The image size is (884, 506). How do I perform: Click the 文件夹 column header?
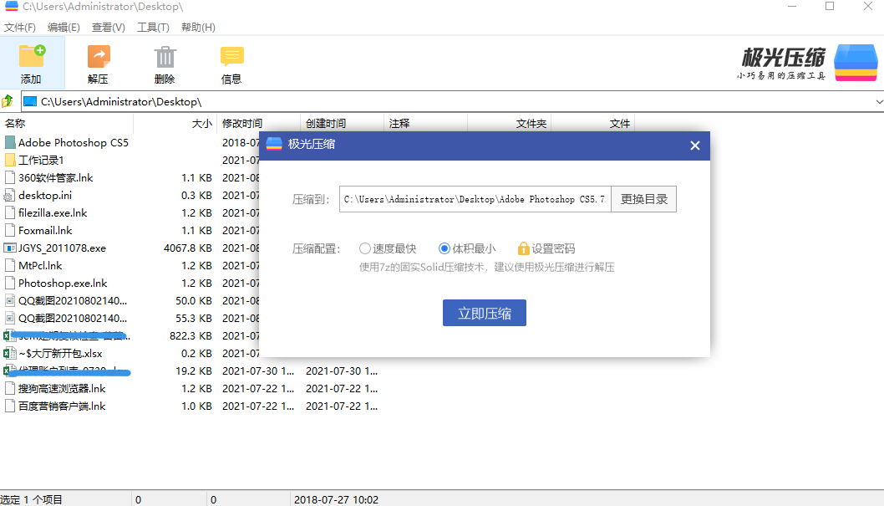[x=509, y=123]
